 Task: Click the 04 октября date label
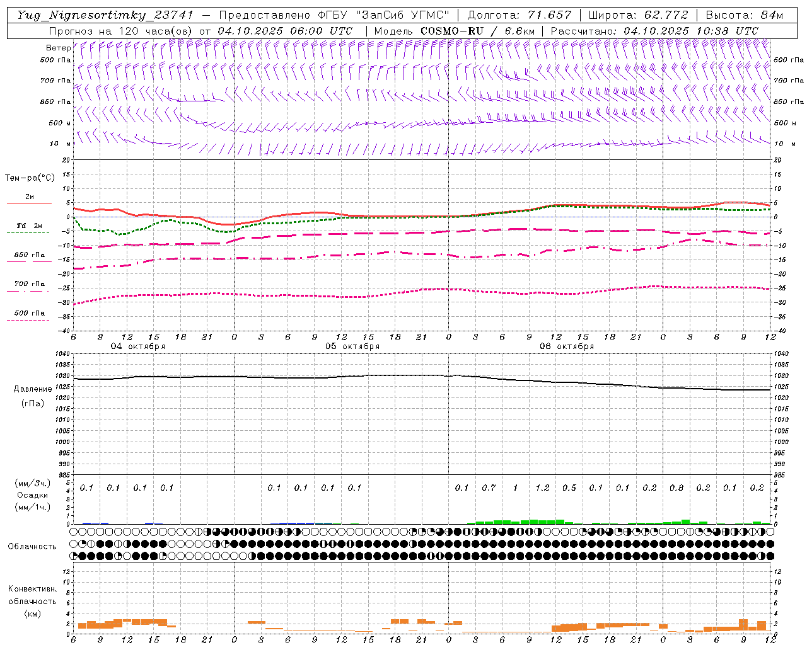pyautogui.click(x=138, y=346)
